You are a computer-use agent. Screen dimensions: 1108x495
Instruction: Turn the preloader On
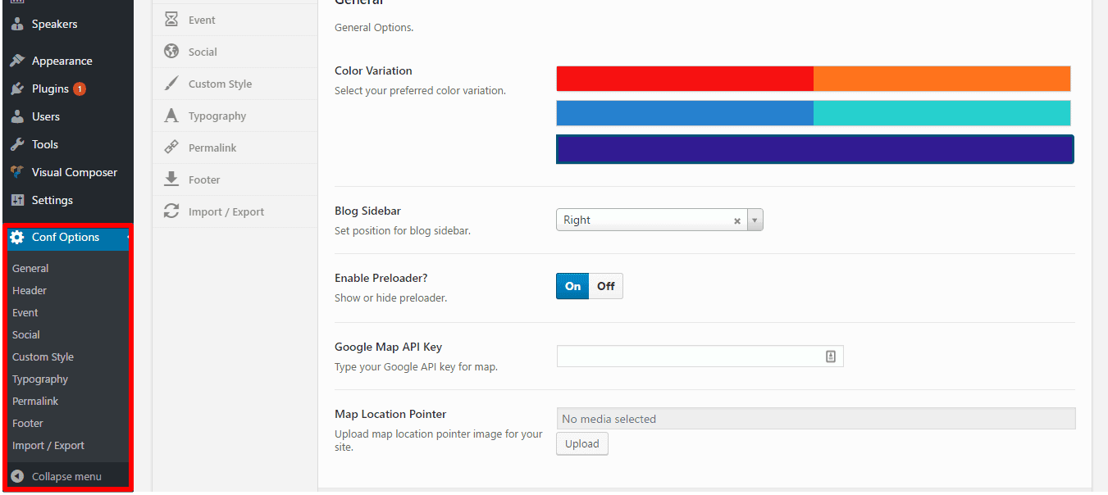coord(572,286)
